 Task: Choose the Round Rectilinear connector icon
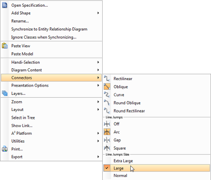(x=107, y=111)
